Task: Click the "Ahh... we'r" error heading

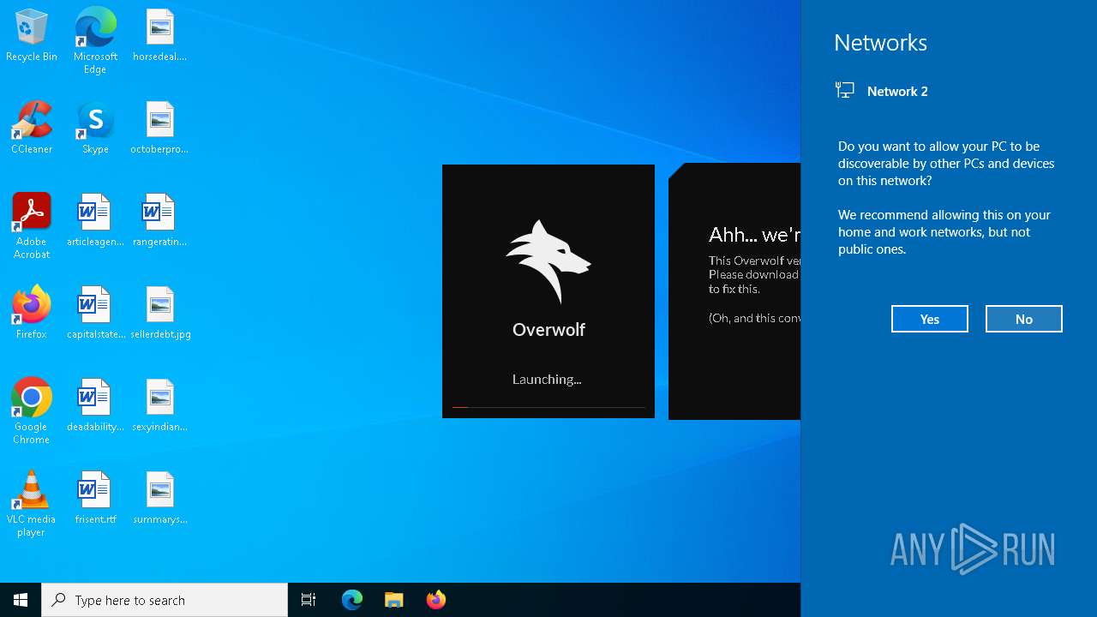Action: (x=754, y=234)
